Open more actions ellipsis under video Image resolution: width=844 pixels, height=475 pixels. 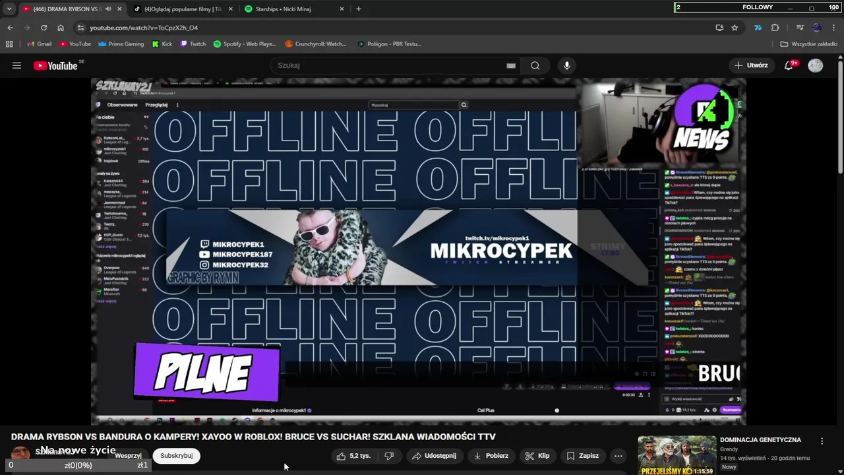tap(618, 456)
